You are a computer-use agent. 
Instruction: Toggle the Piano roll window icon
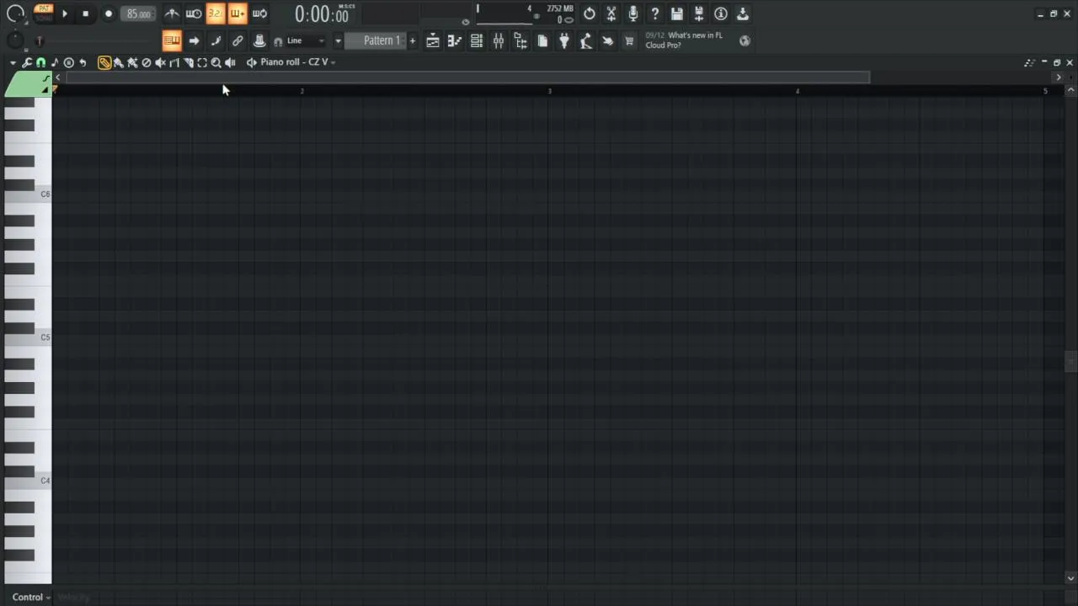[x=455, y=40]
